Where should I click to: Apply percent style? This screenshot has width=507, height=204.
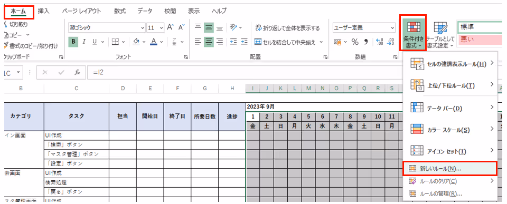pyautogui.click(x=355, y=42)
